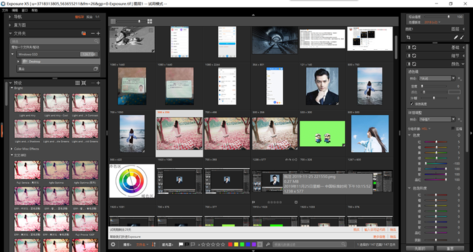Collapse the 预设 panel

point(10,83)
